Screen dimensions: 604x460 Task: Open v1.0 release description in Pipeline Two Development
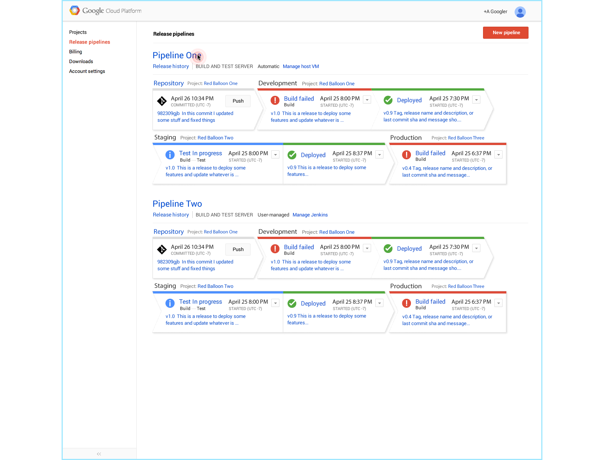click(x=311, y=265)
